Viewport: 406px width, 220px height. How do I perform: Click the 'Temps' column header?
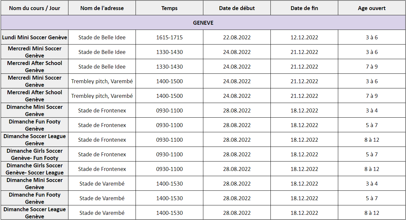tap(169, 8)
